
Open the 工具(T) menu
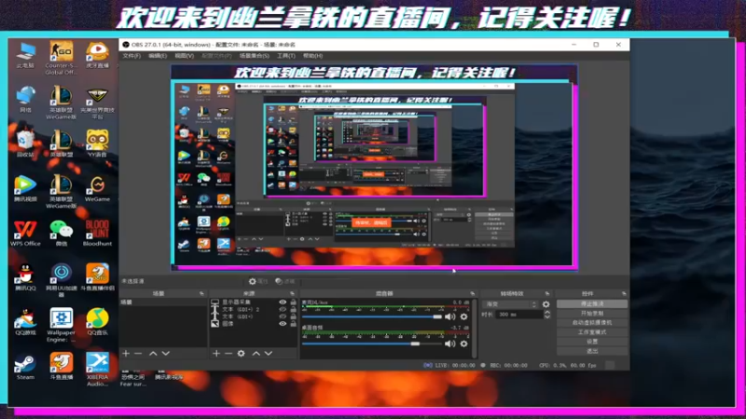(286, 56)
